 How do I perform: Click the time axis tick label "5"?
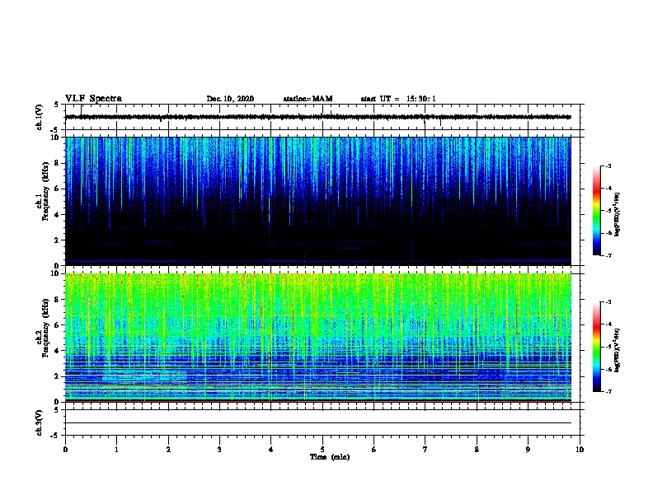(322, 450)
